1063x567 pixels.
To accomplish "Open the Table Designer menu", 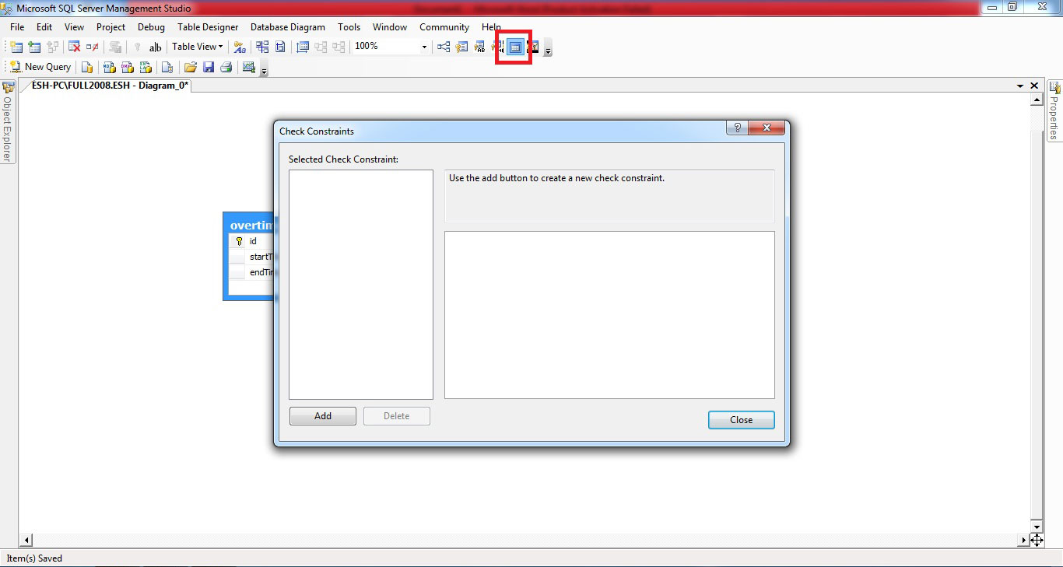I will [208, 27].
